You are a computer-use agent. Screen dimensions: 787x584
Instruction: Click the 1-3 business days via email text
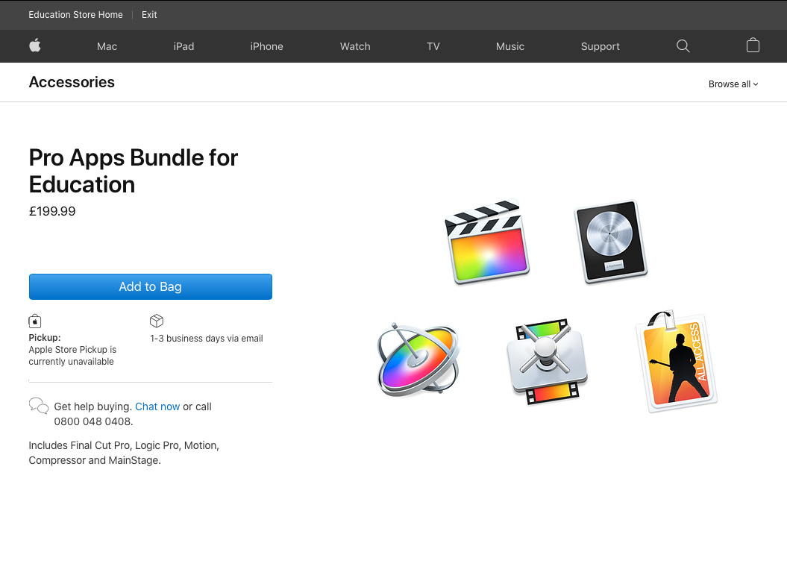click(207, 338)
